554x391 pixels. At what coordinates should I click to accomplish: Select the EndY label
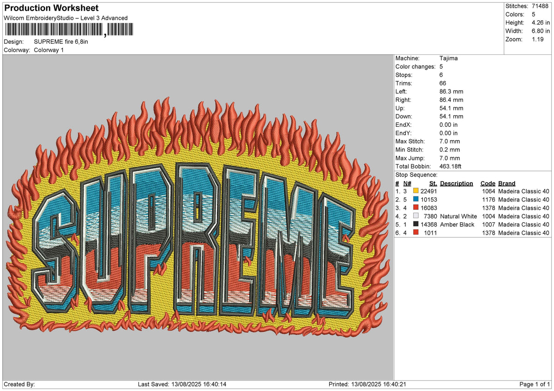[403, 133]
